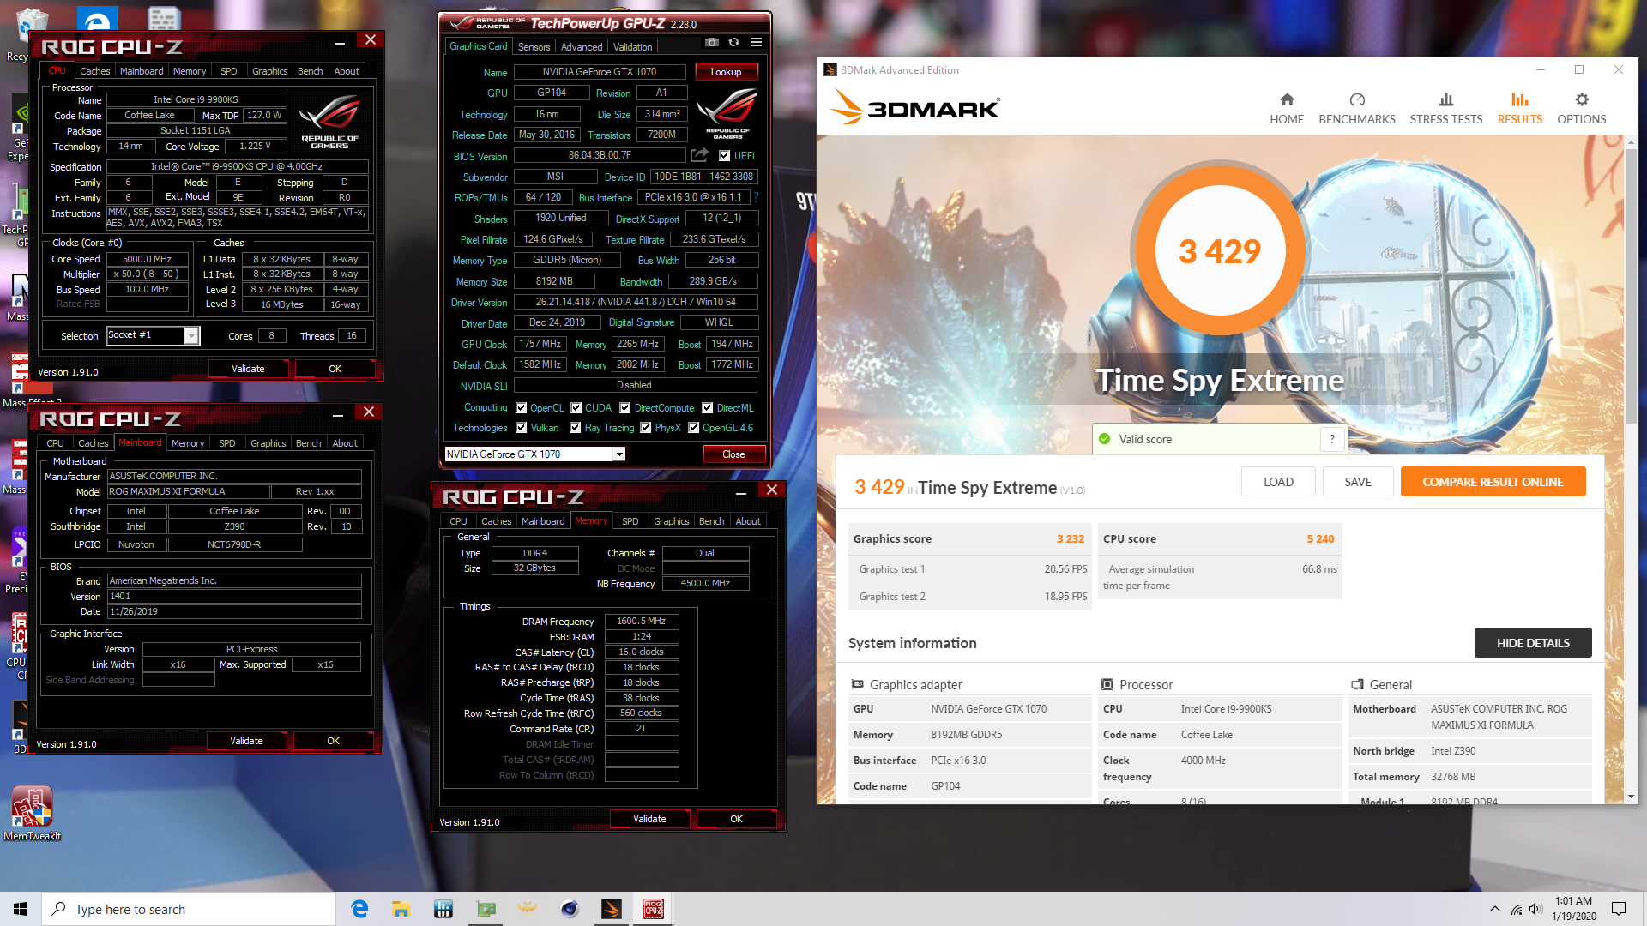The height and width of the screenshot is (926, 1647).
Task: Open notification center icon
Action: pyautogui.click(x=1619, y=909)
